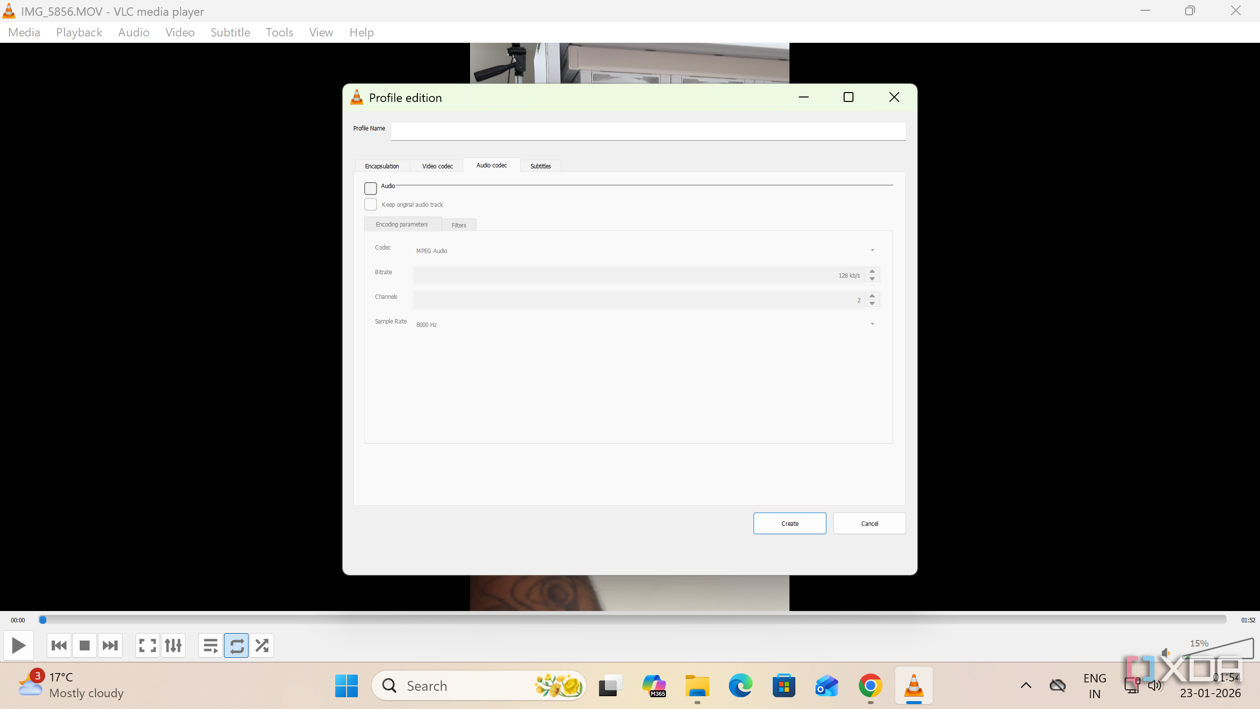Click the Next media button

(x=110, y=645)
